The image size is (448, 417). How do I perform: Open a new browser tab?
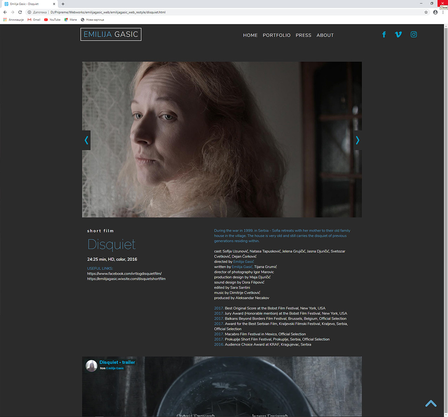(x=63, y=4)
